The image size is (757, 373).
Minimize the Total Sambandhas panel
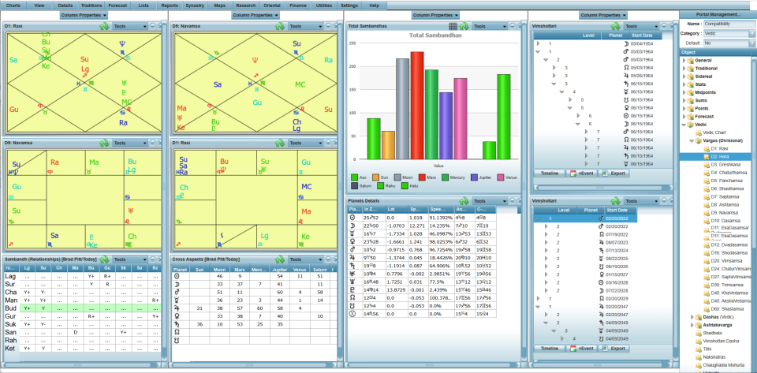click(x=511, y=26)
